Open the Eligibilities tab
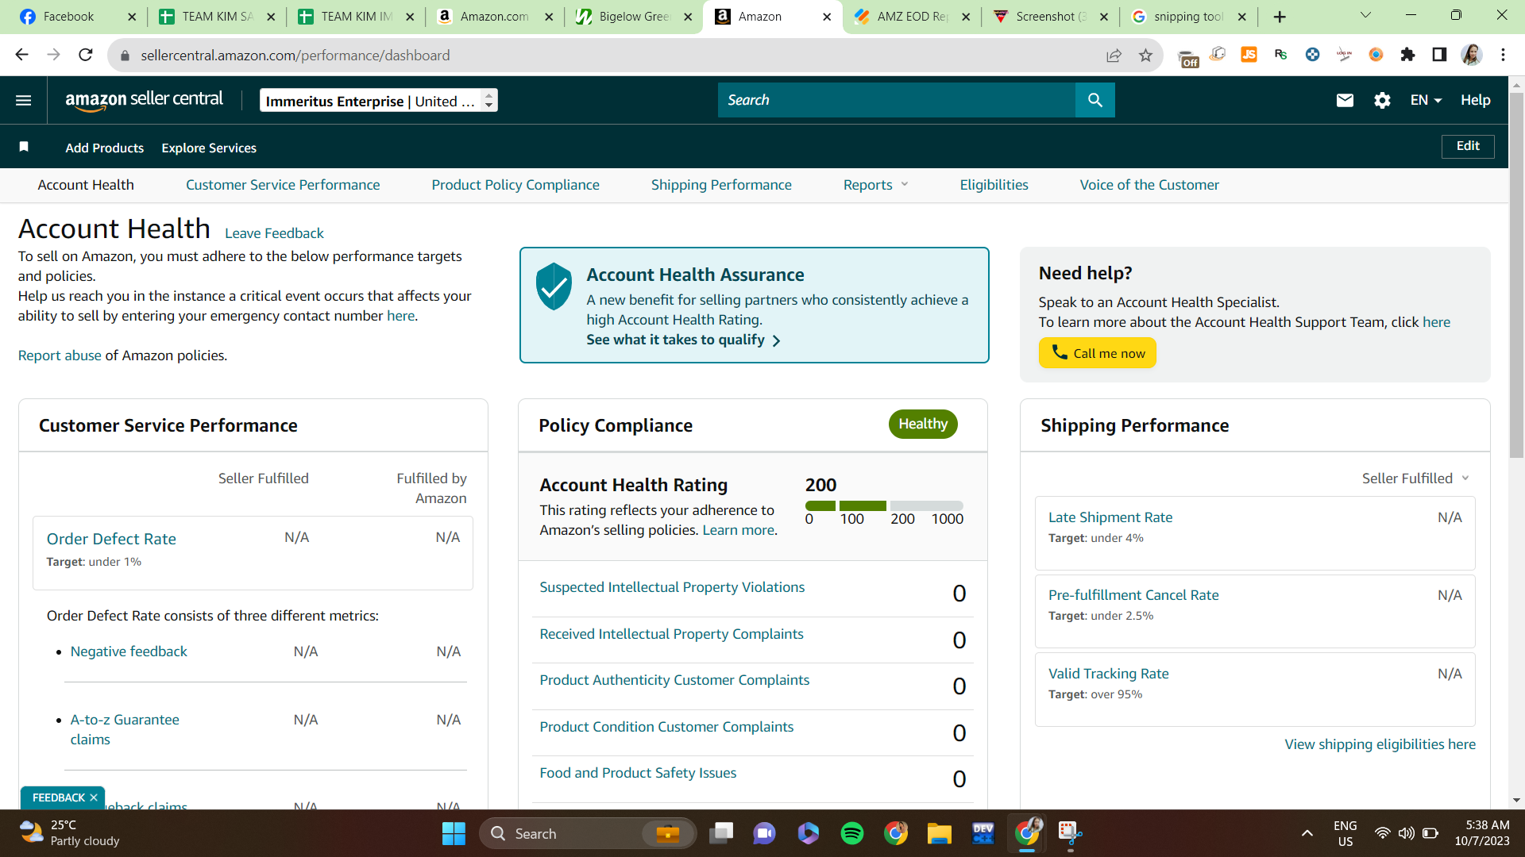The height and width of the screenshot is (857, 1525). pos(994,185)
